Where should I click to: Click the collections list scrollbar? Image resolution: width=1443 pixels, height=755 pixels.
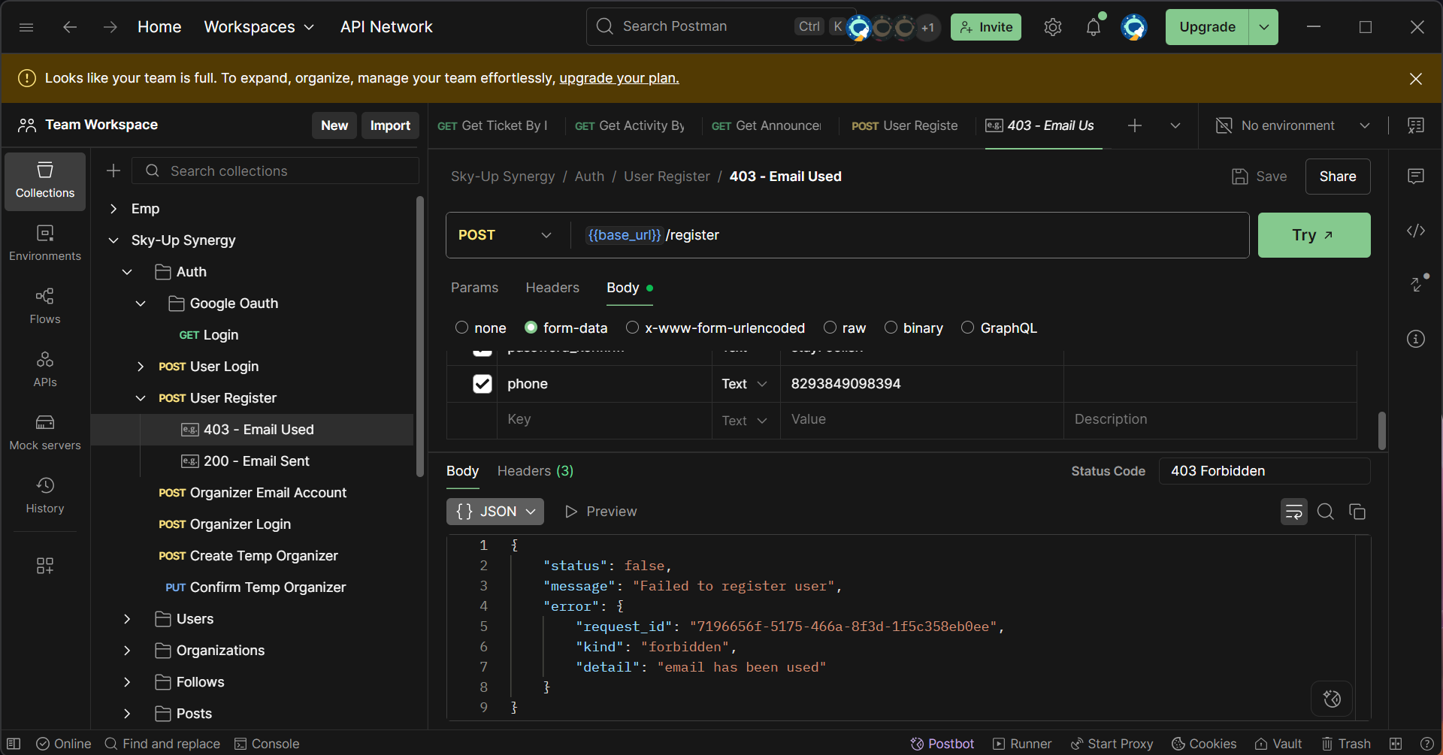pyautogui.click(x=420, y=336)
